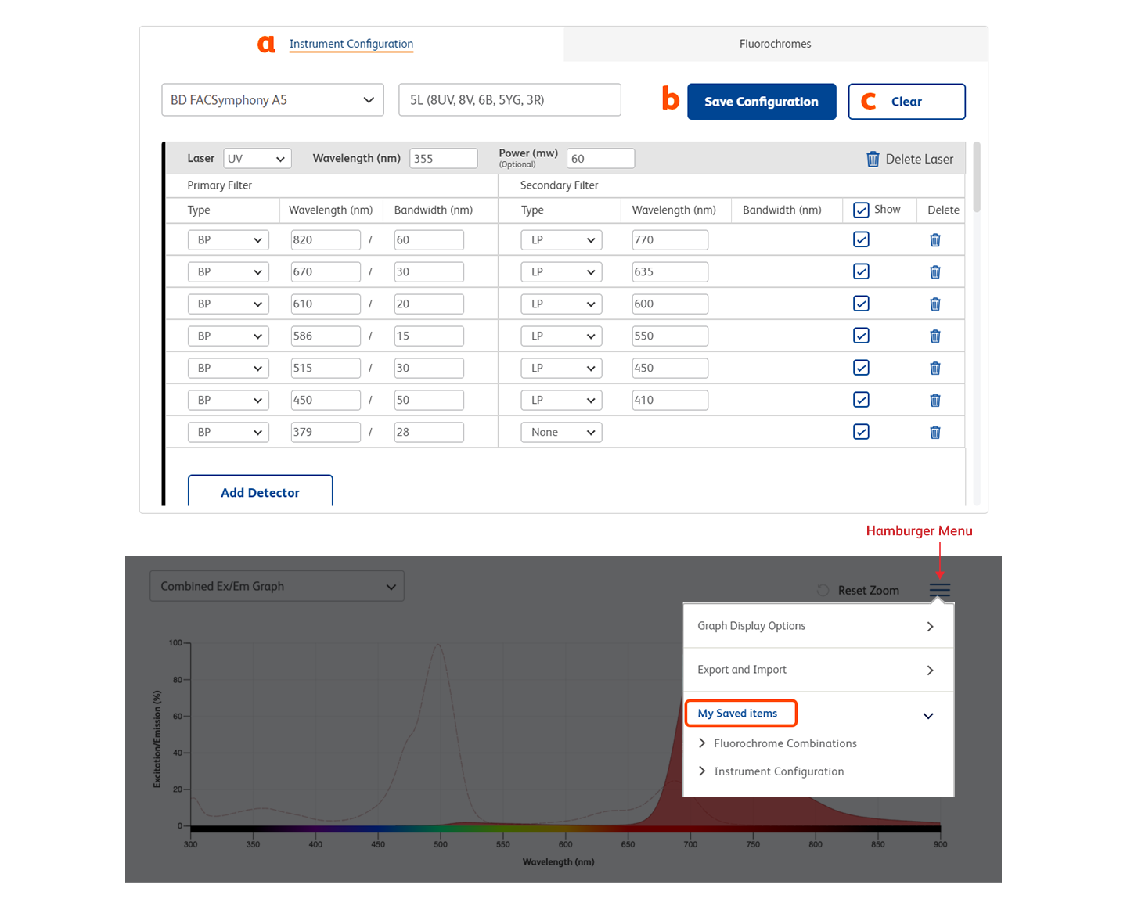This screenshot has height=899, width=1127.
Task: Click the Delete Laser trash icon
Action: pyautogui.click(x=873, y=159)
